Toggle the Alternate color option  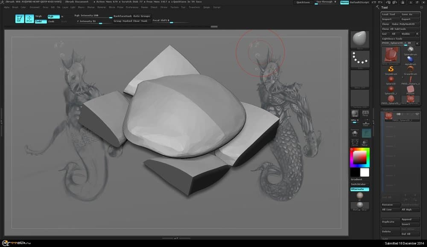click(360, 189)
